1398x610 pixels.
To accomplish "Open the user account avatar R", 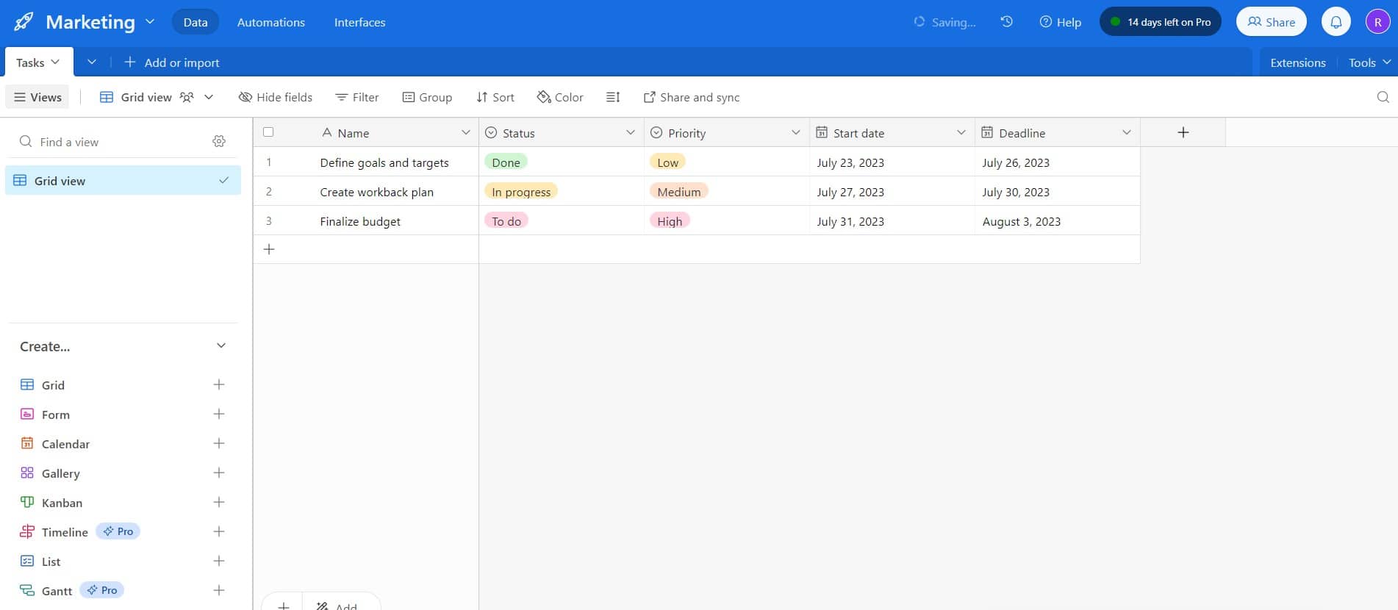I will (1377, 22).
